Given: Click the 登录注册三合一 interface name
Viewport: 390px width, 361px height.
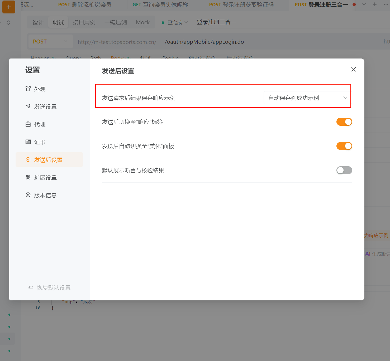Looking at the screenshot, I should pos(216,22).
